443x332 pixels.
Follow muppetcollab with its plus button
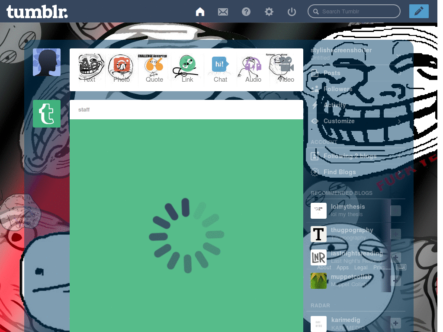click(395, 281)
